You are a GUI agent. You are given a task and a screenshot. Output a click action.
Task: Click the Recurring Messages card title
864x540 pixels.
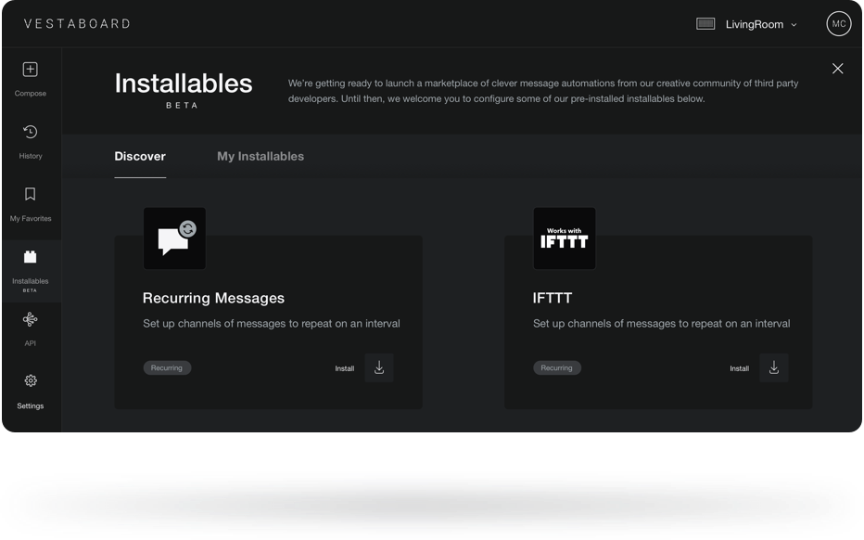click(x=213, y=298)
